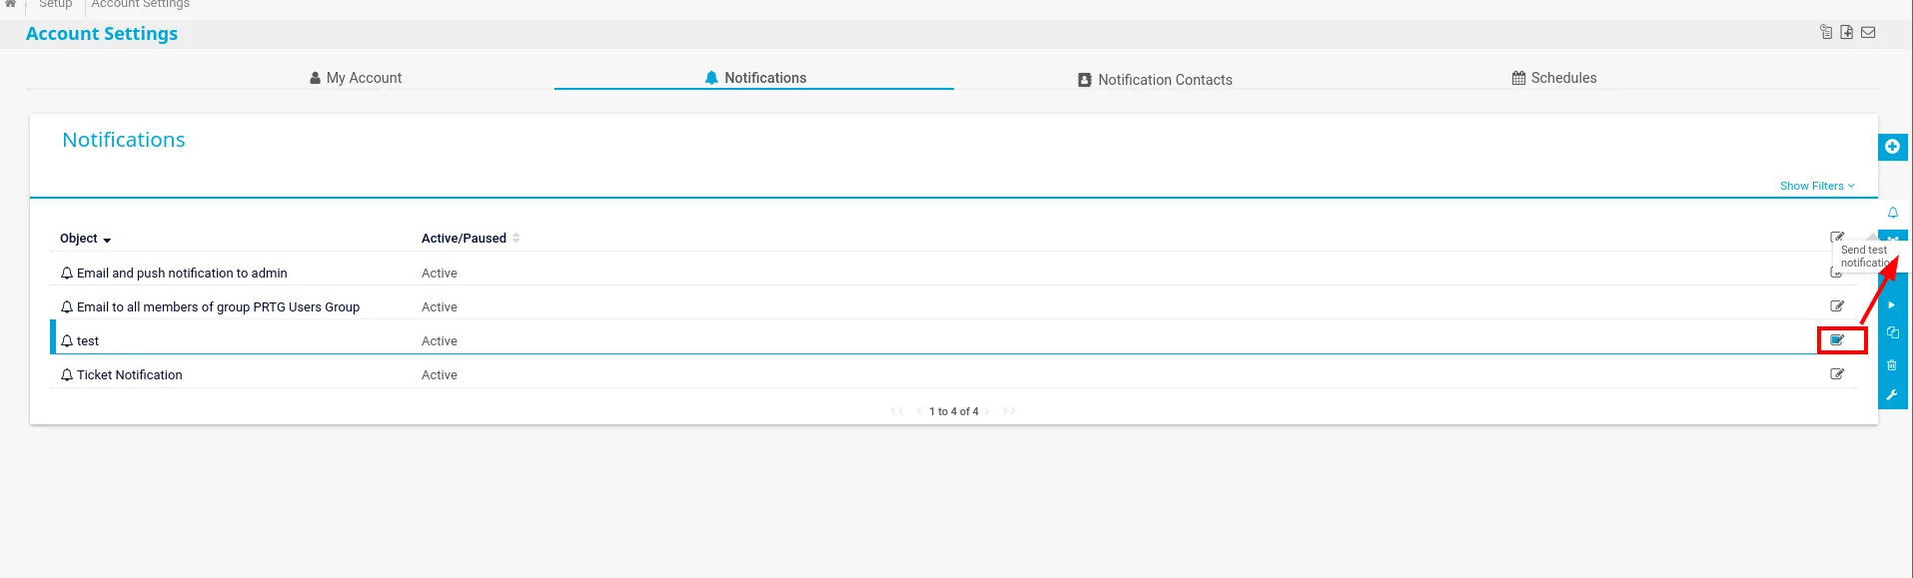Open the ticket history clock-document icon
The width and height of the screenshot is (1913, 578).
[x=1826, y=32]
